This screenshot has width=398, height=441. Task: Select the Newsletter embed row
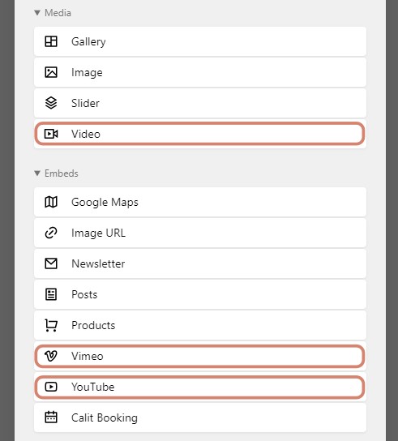coord(200,263)
